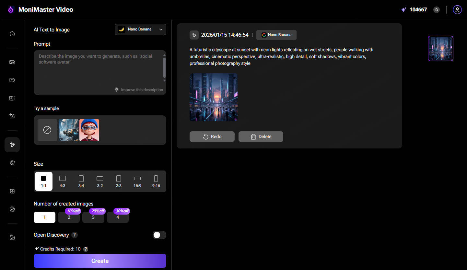
Task: Open the Open Discovery help tooltip
Action: pos(74,235)
